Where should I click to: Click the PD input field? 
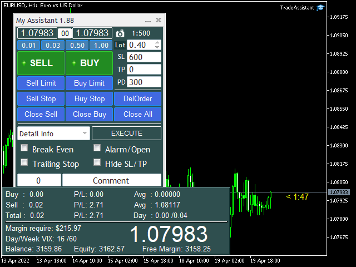coord(144,82)
